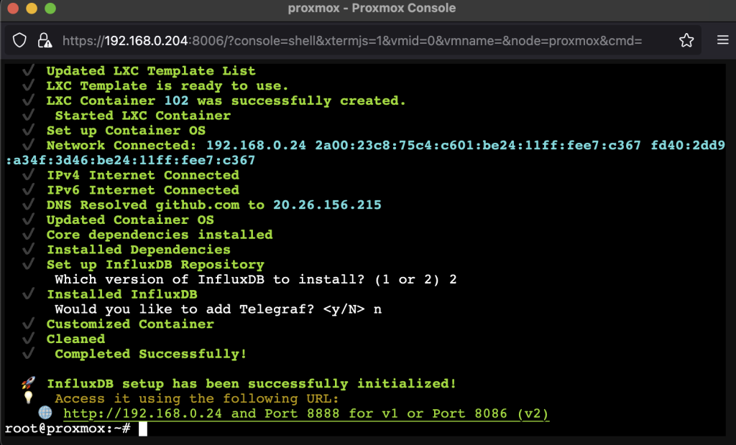Image resolution: width=736 pixels, height=445 pixels.
Task: Click the tracking protection shield icon
Action: pyautogui.click(x=19, y=40)
